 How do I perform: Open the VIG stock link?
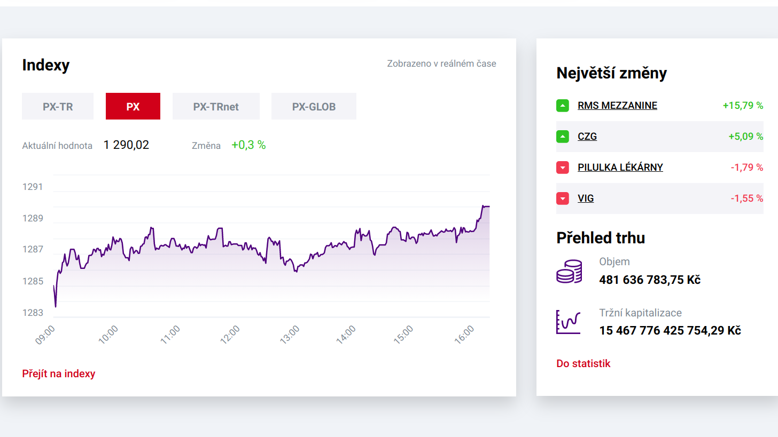(x=586, y=198)
